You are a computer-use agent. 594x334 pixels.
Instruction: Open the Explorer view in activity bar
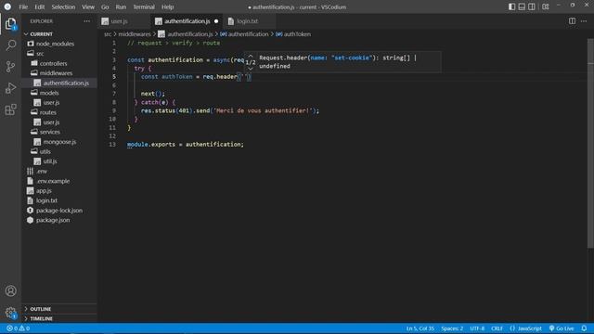[10, 24]
